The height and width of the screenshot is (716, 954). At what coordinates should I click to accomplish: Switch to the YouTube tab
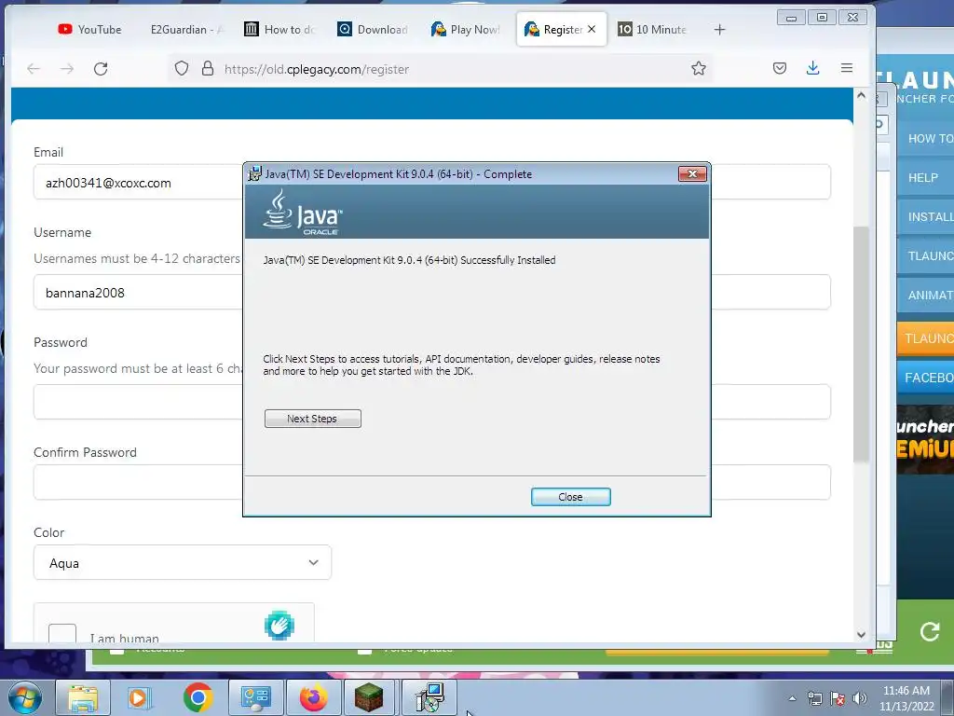89,29
